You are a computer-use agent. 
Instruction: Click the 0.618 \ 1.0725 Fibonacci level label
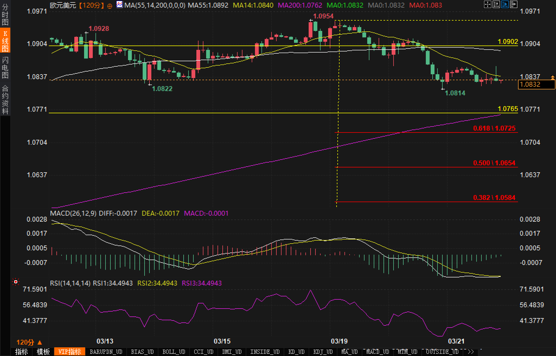[x=494, y=128]
